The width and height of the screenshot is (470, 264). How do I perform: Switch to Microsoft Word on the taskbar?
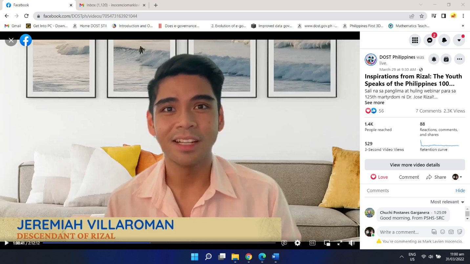(275, 256)
